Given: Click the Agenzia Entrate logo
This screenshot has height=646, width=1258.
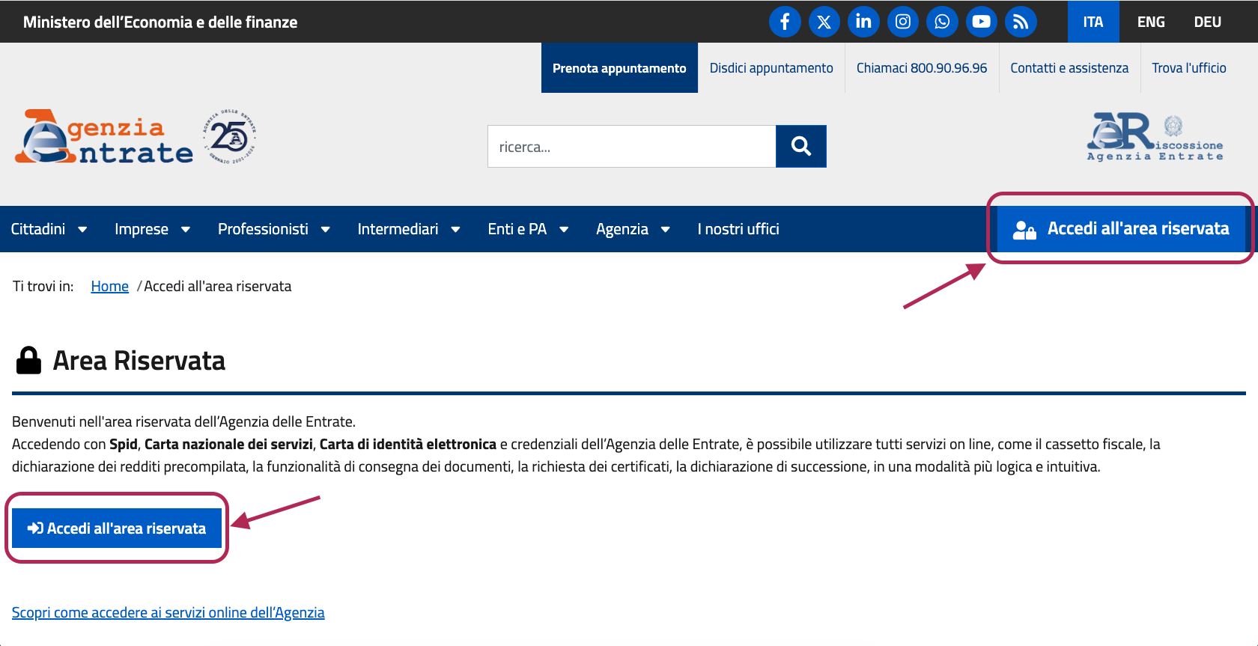Looking at the screenshot, I should [x=104, y=137].
